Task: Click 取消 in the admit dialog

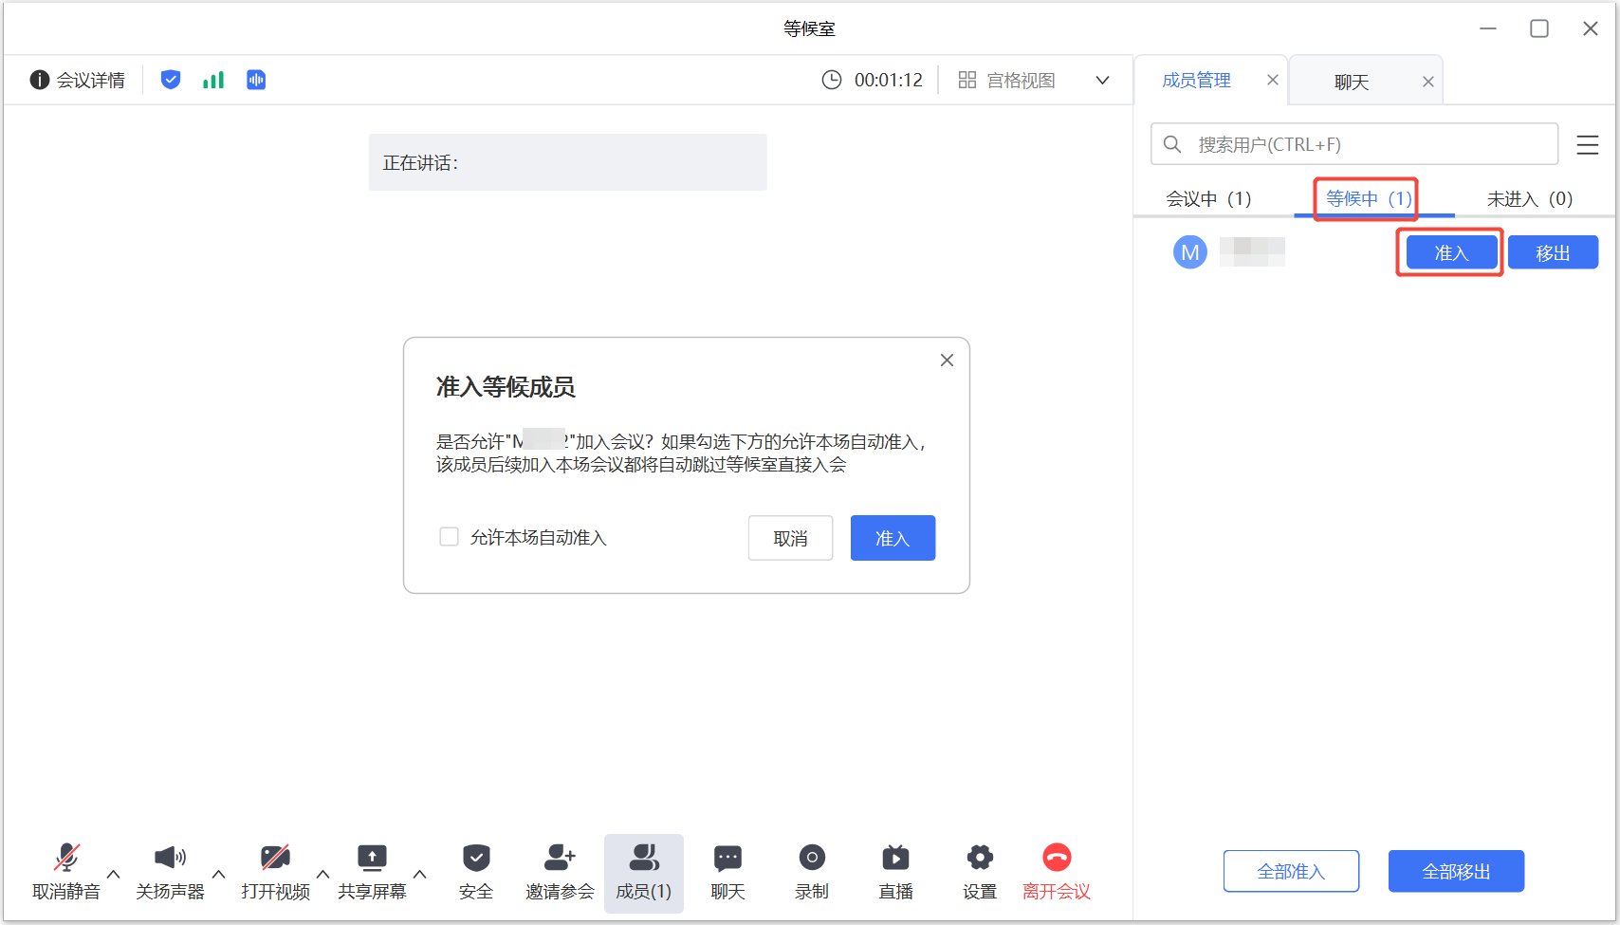Action: click(790, 538)
